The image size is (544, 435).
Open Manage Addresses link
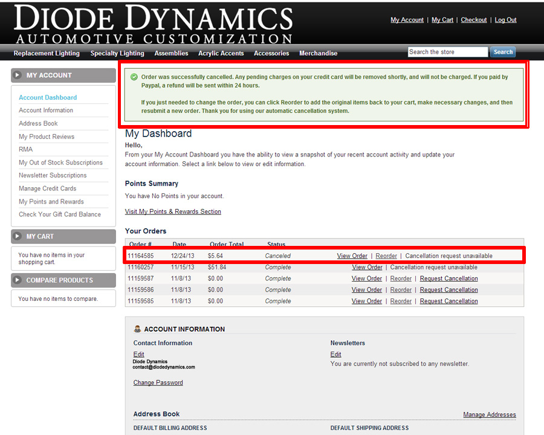(x=490, y=414)
